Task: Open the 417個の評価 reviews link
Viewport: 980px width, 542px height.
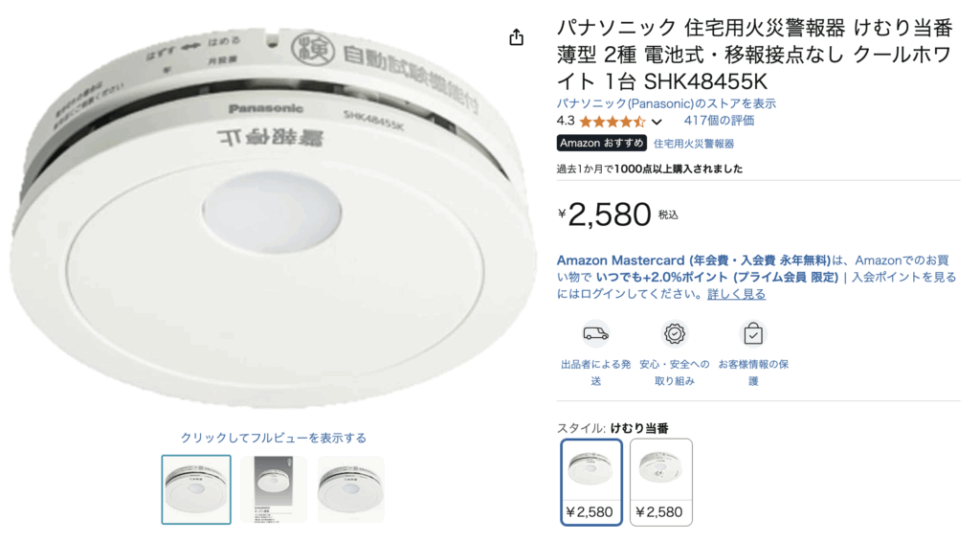Action: 719,121
